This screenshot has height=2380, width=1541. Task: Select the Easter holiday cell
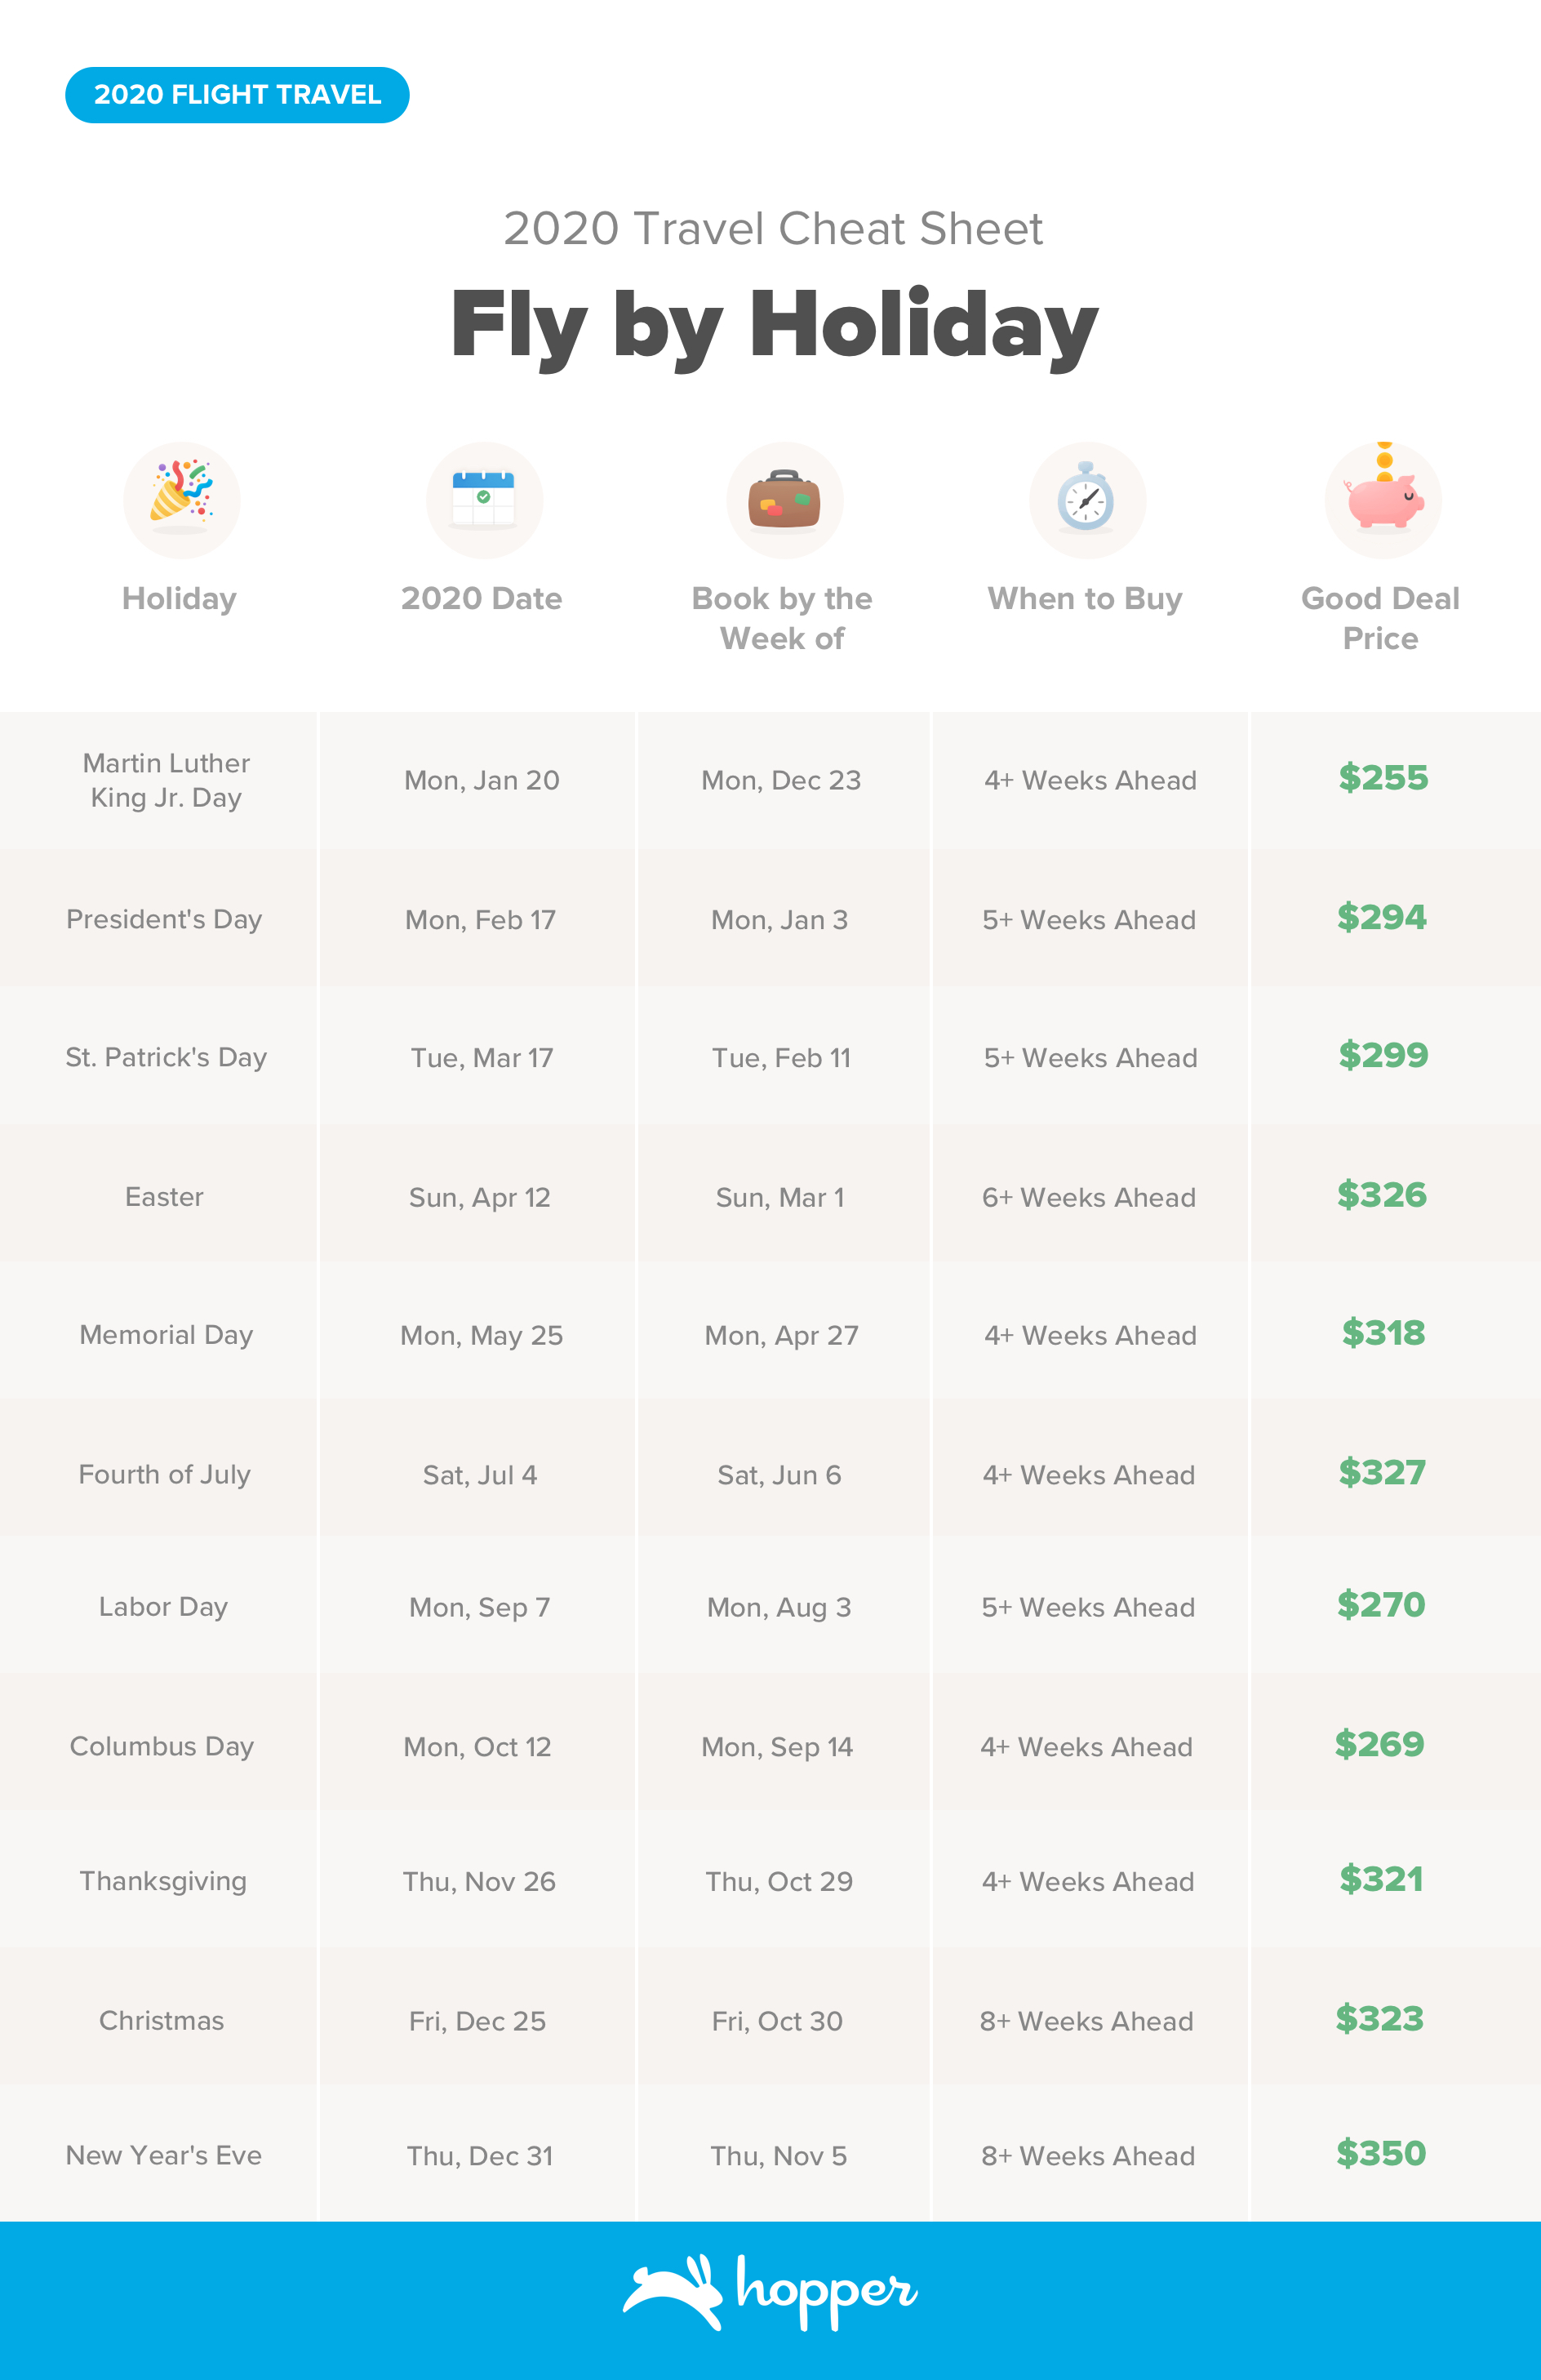click(164, 1197)
